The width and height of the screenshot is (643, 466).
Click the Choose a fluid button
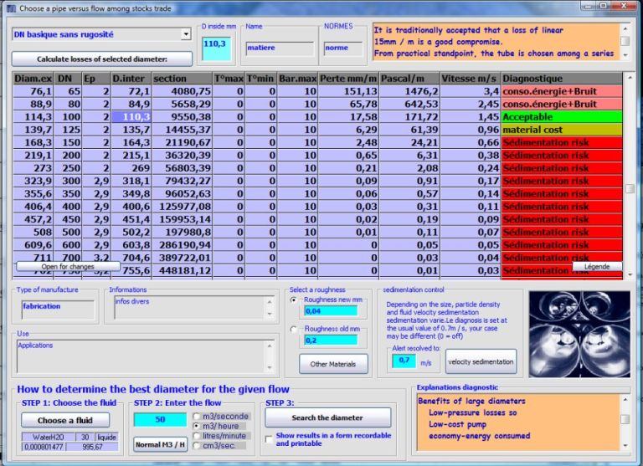point(65,420)
